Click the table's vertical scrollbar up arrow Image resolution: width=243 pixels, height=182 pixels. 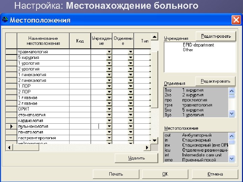154,37
